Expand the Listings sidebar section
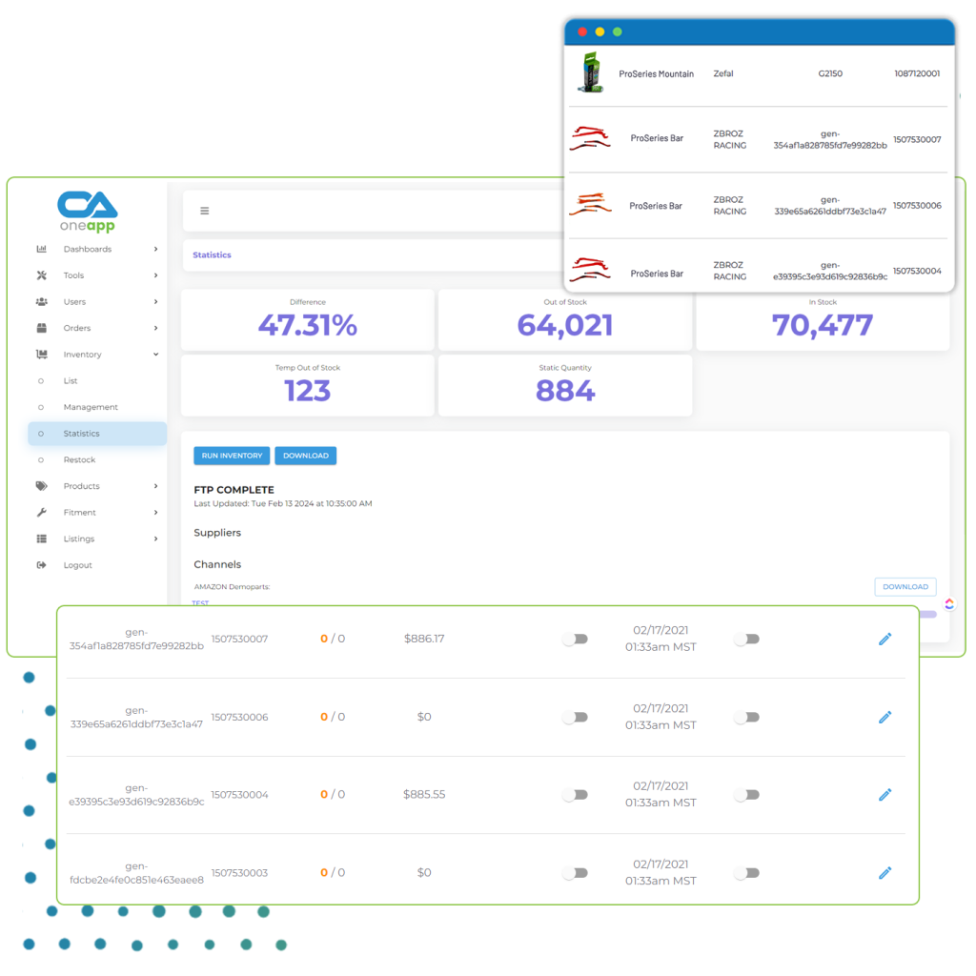976x976 pixels. 157,539
